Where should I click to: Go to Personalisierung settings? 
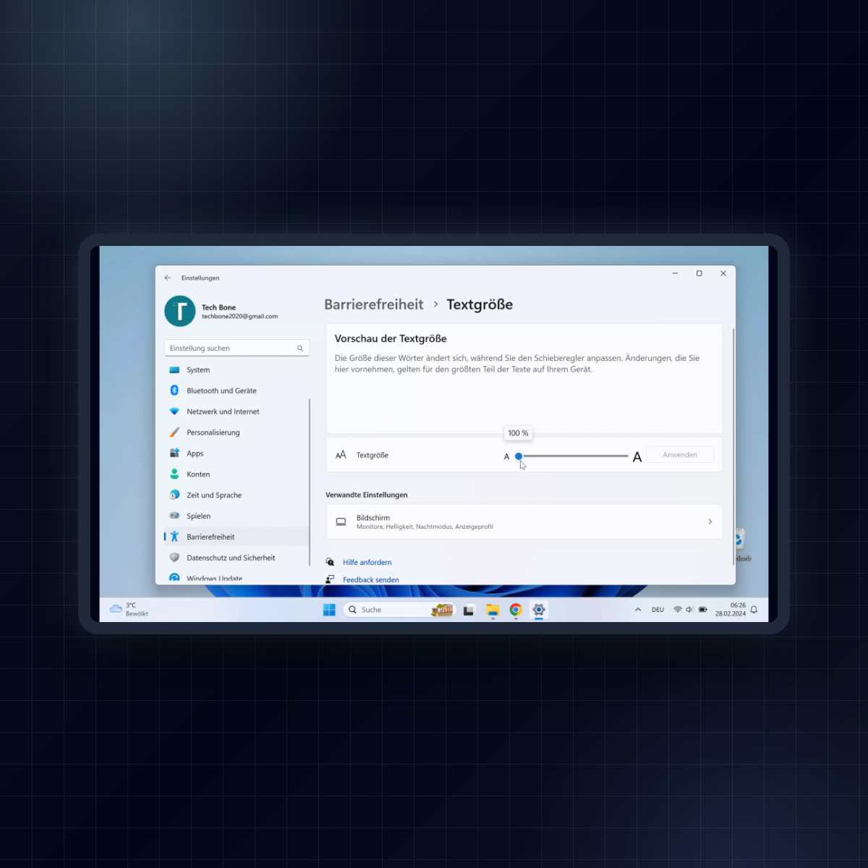point(237,433)
